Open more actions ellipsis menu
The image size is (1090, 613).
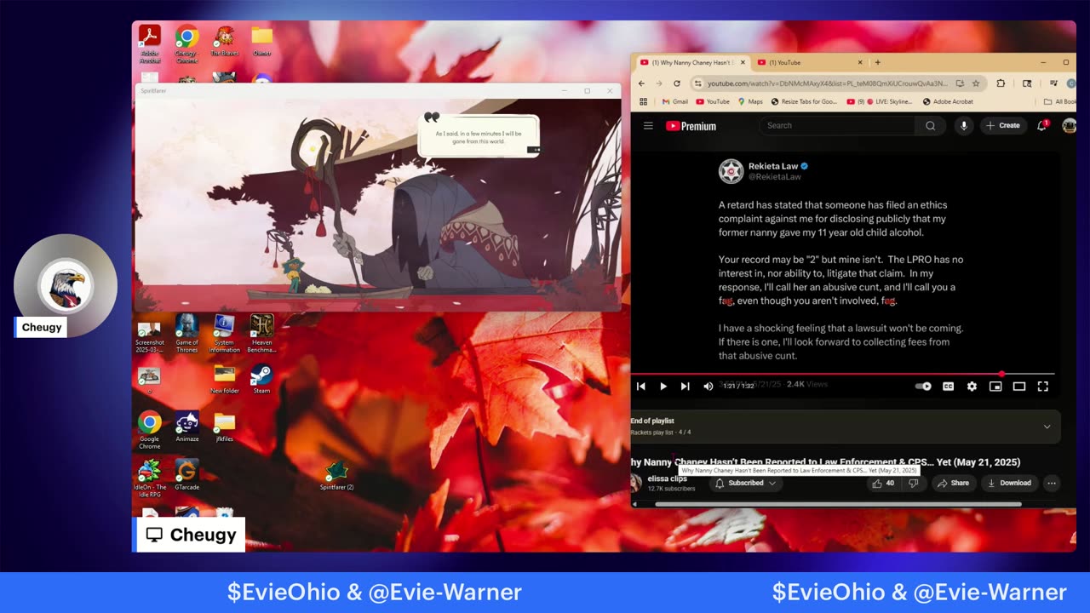click(x=1051, y=483)
